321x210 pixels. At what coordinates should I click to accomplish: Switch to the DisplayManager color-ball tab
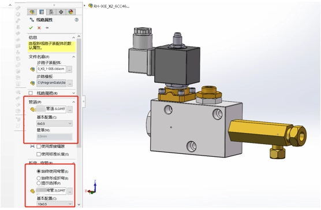(x=70, y=12)
